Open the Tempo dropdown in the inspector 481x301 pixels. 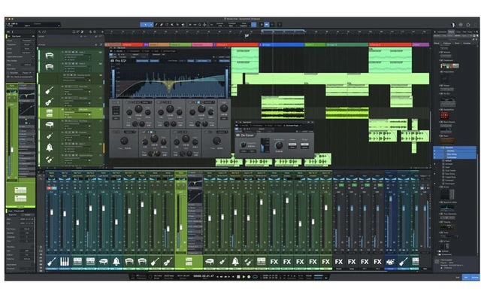point(27,41)
